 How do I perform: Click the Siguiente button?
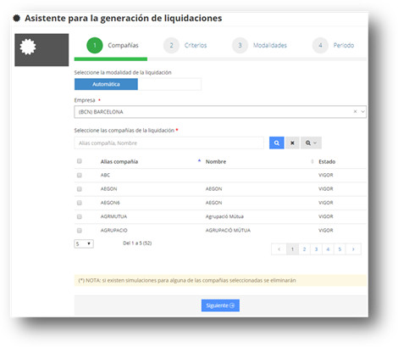[x=220, y=305]
